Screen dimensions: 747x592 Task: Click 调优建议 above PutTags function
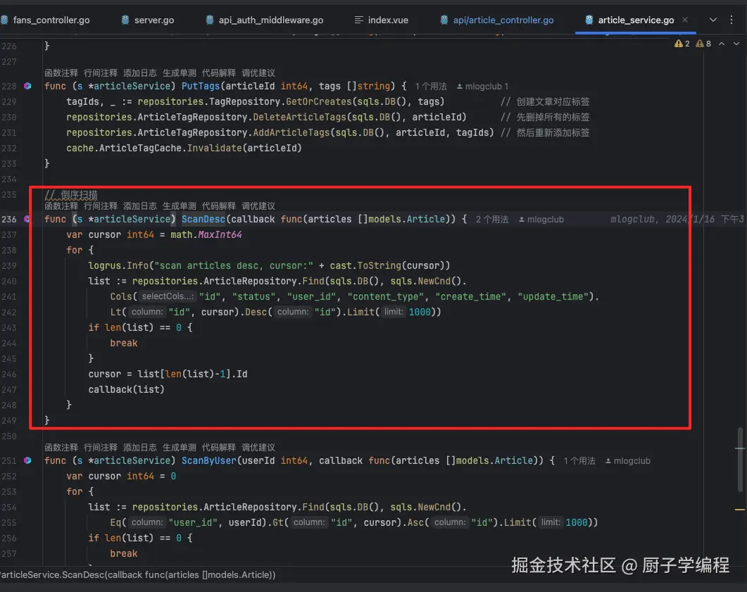point(258,73)
